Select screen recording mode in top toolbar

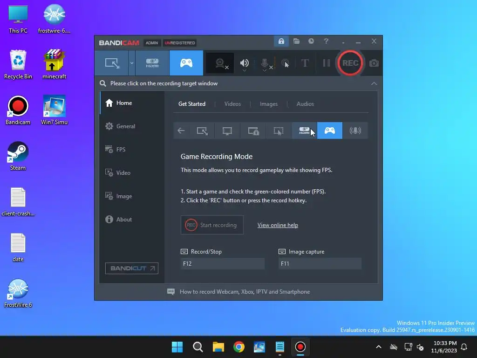[x=112, y=63]
